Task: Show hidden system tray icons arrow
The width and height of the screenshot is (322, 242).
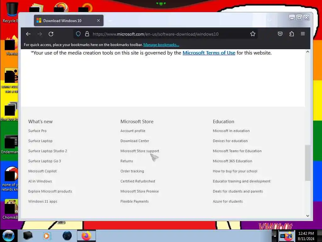Action: tap(275, 236)
